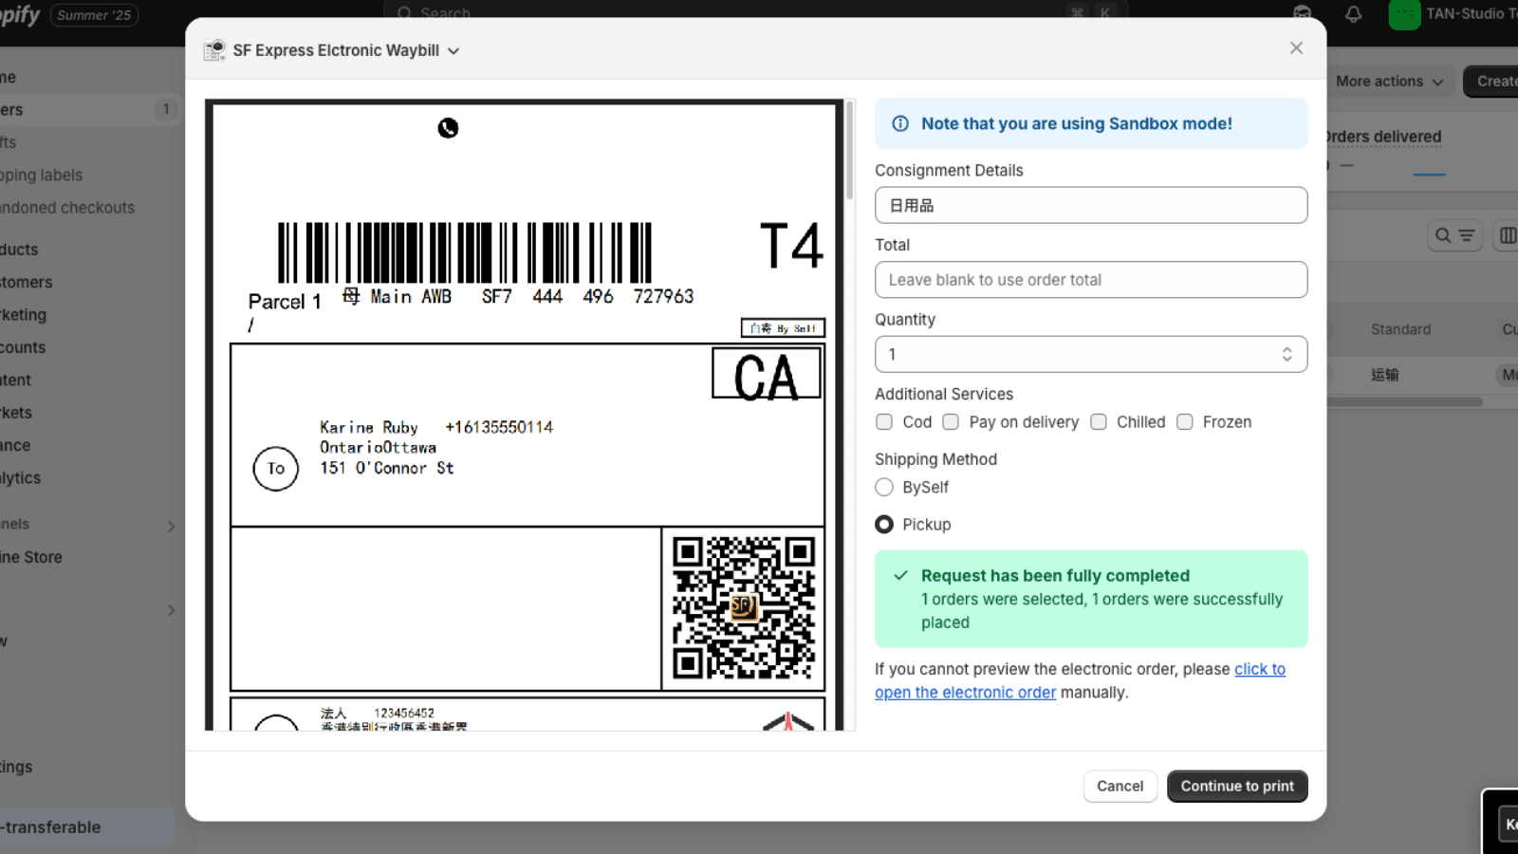This screenshot has width=1518, height=854.
Task: Click the search and filter icon
Action: [1453, 235]
